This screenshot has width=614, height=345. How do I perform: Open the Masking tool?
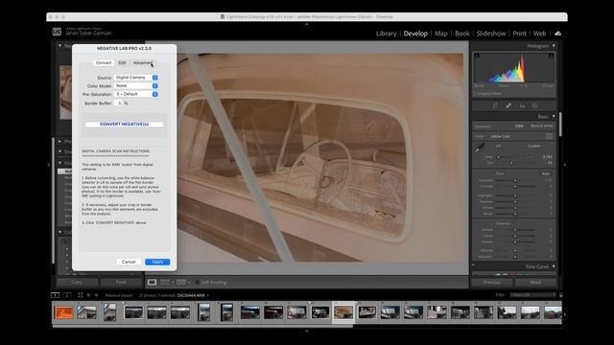tap(535, 105)
